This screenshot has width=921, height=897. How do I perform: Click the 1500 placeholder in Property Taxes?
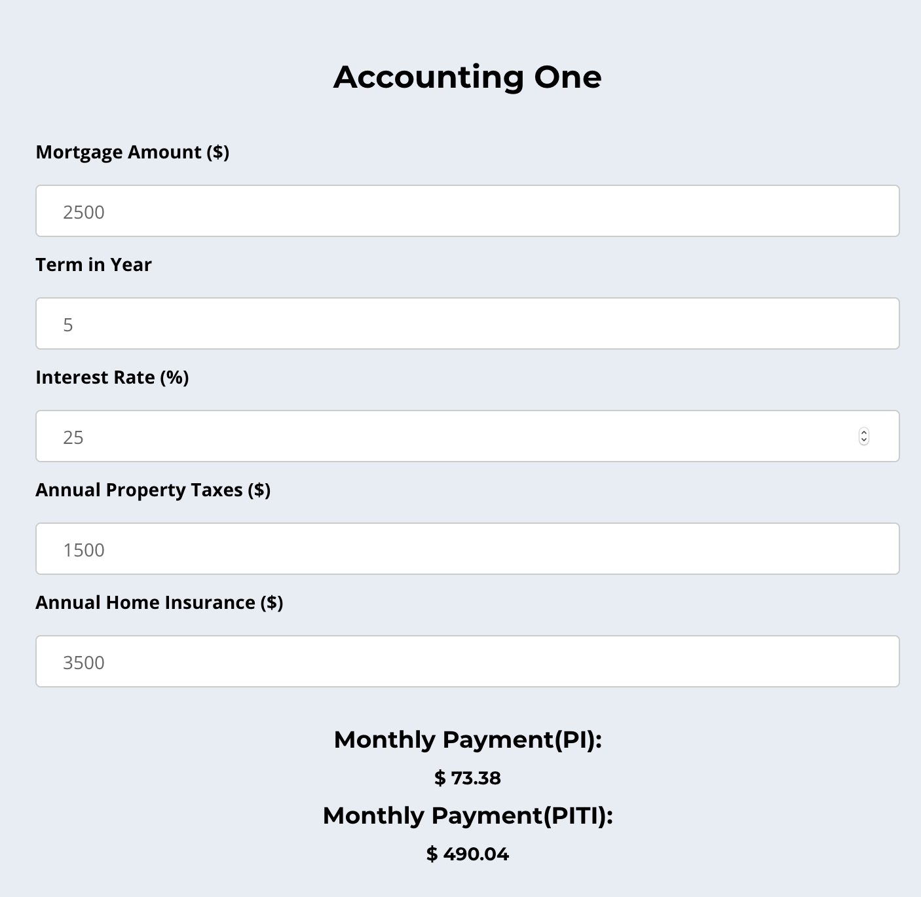pyautogui.click(x=84, y=550)
